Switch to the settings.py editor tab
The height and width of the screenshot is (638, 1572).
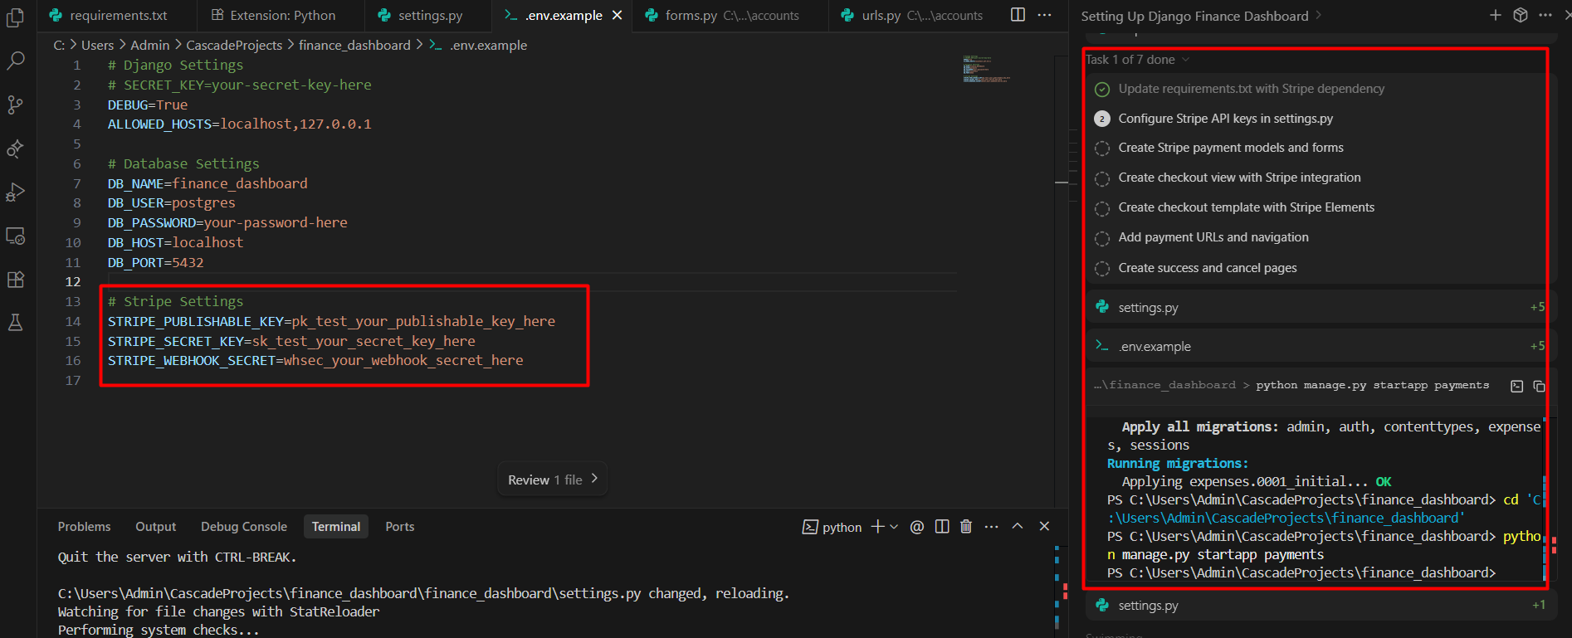pyautogui.click(x=429, y=16)
